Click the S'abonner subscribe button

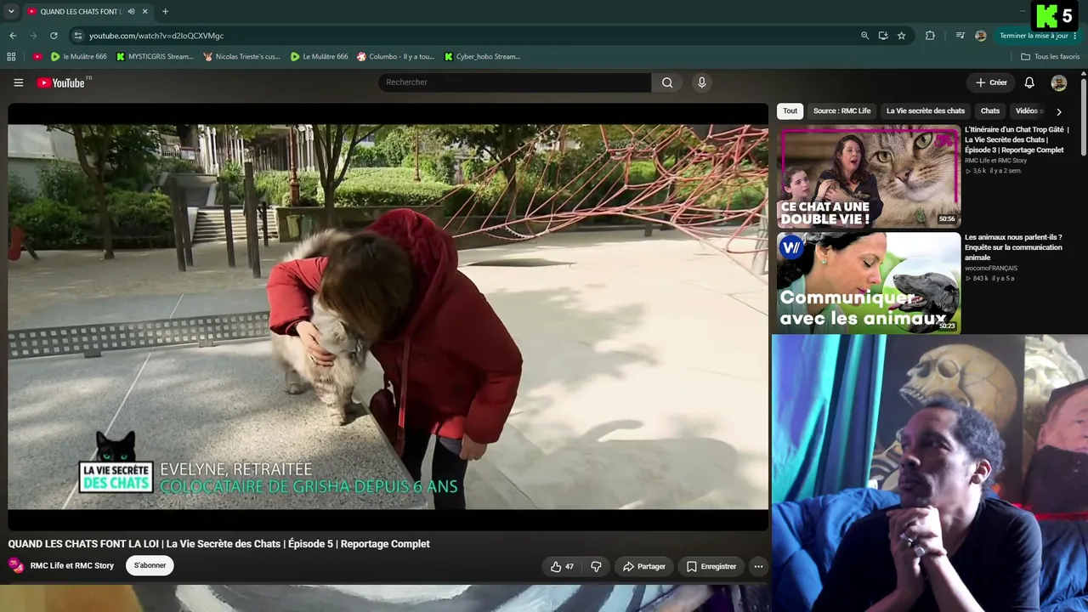(150, 565)
